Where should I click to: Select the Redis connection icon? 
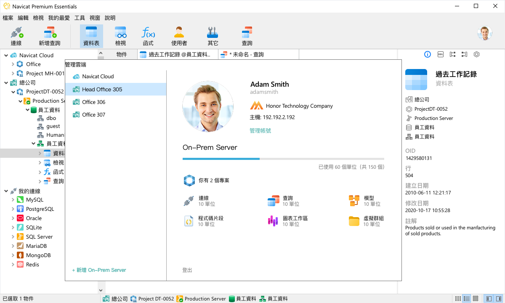pyautogui.click(x=20, y=265)
